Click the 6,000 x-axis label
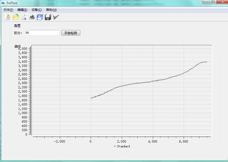Image resolution: width=228 pixels, height=162 pixels. click(183, 141)
